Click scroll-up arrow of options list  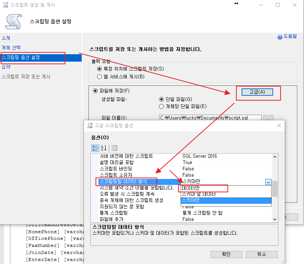point(275,157)
